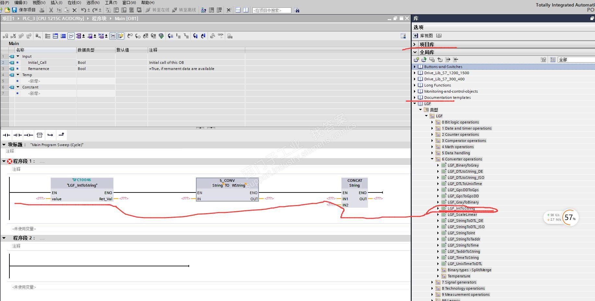Image resolution: width=595 pixels, height=301 pixels.
Task: Click the S_CONV block in network 1
Action: (227, 190)
